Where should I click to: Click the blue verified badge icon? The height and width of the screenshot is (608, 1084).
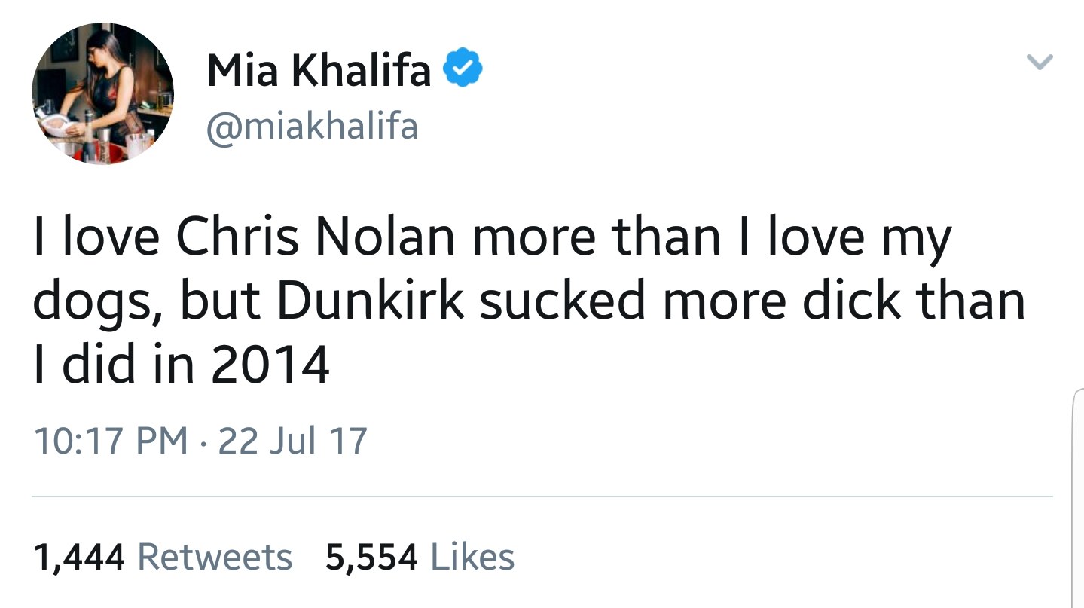coord(463,70)
